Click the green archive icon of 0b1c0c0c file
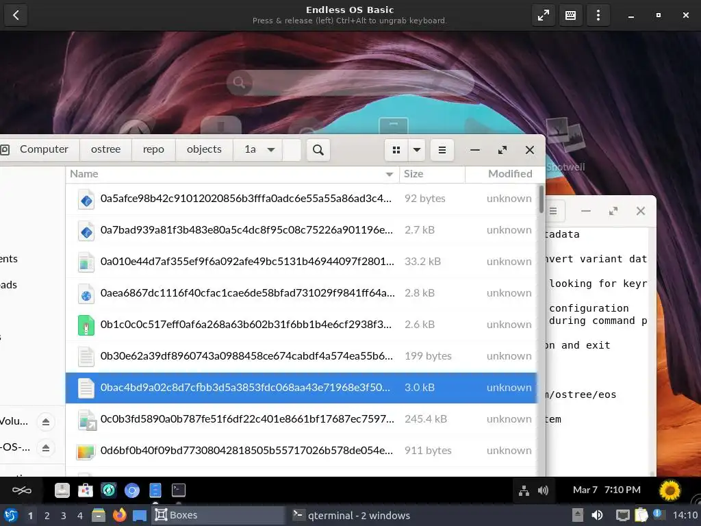 (86, 325)
